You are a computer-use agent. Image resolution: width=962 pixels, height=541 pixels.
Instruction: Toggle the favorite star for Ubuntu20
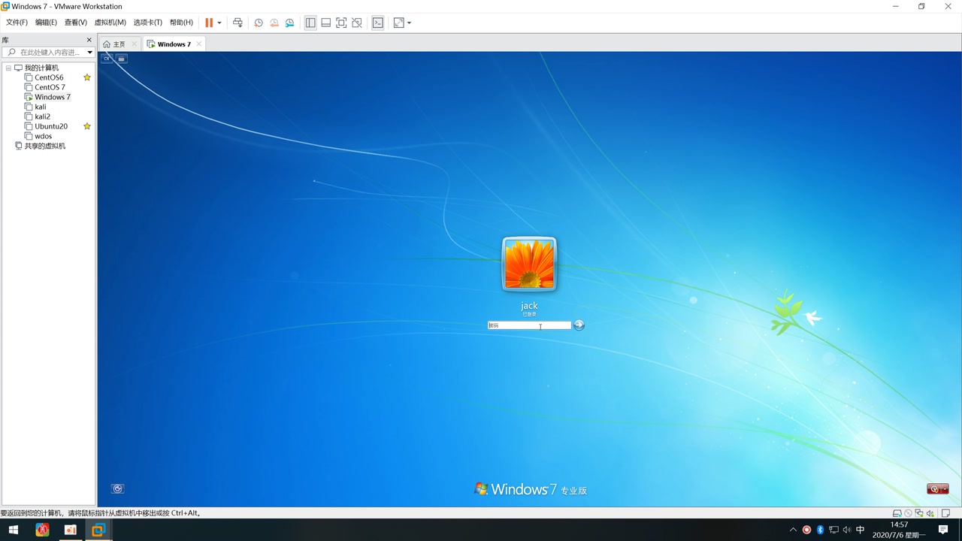coord(87,126)
